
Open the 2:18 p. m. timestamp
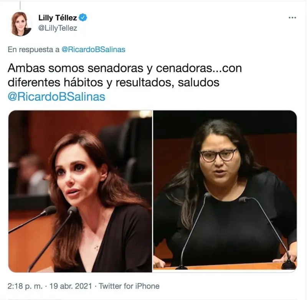(x=25, y=286)
